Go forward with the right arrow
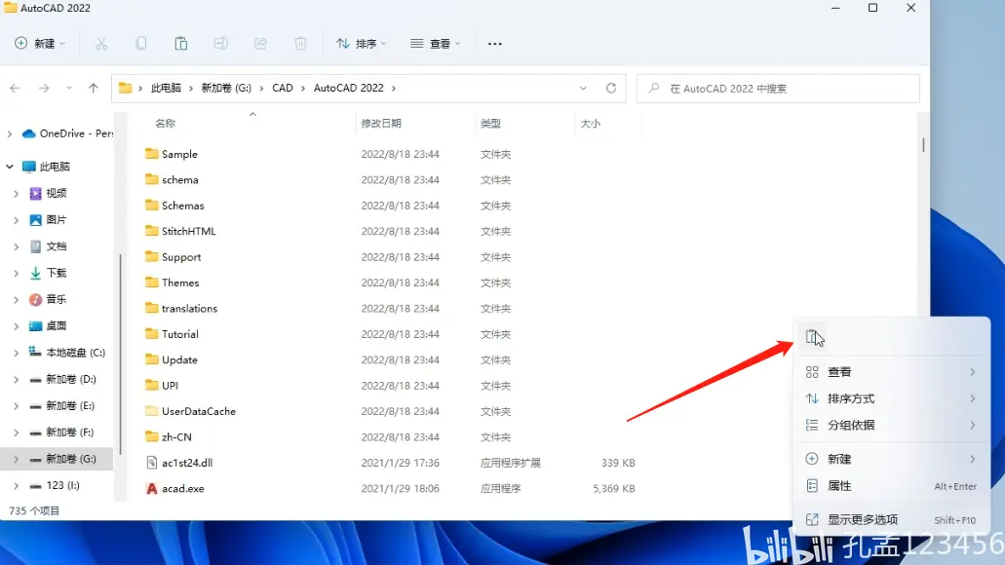This screenshot has width=1005, height=565. (x=44, y=89)
